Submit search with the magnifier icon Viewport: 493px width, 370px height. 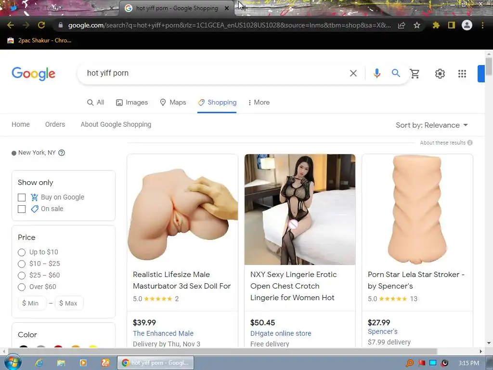(x=396, y=73)
